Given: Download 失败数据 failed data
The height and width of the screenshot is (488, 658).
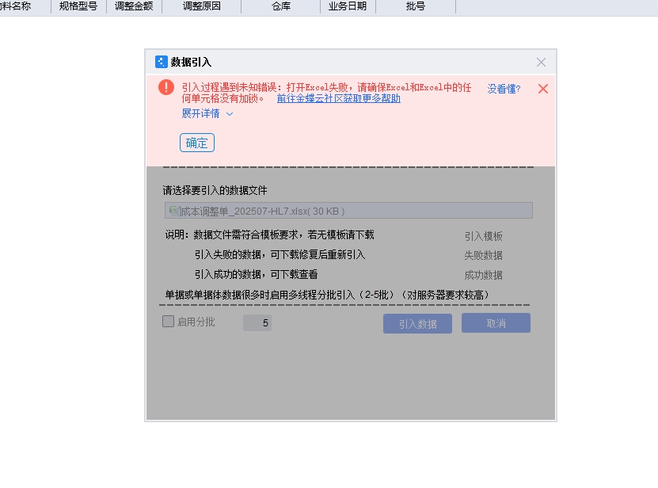Looking at the screenshot, I should click(483, 255).
